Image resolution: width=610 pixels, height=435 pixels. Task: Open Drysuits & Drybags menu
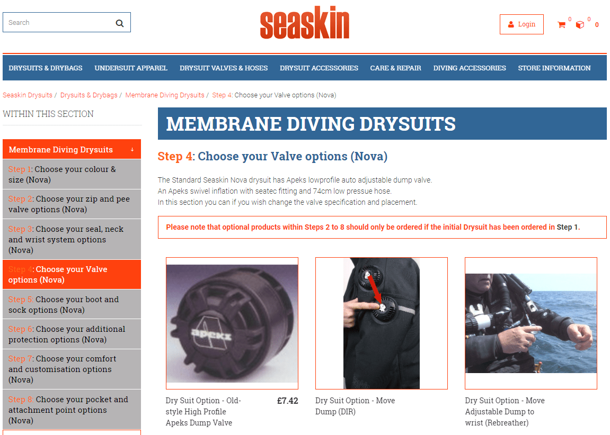46,68
